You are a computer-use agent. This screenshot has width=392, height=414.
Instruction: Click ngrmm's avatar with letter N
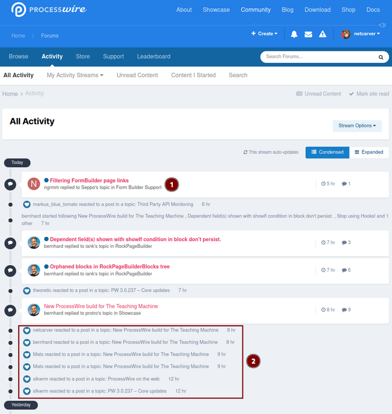tap(34, 184)
